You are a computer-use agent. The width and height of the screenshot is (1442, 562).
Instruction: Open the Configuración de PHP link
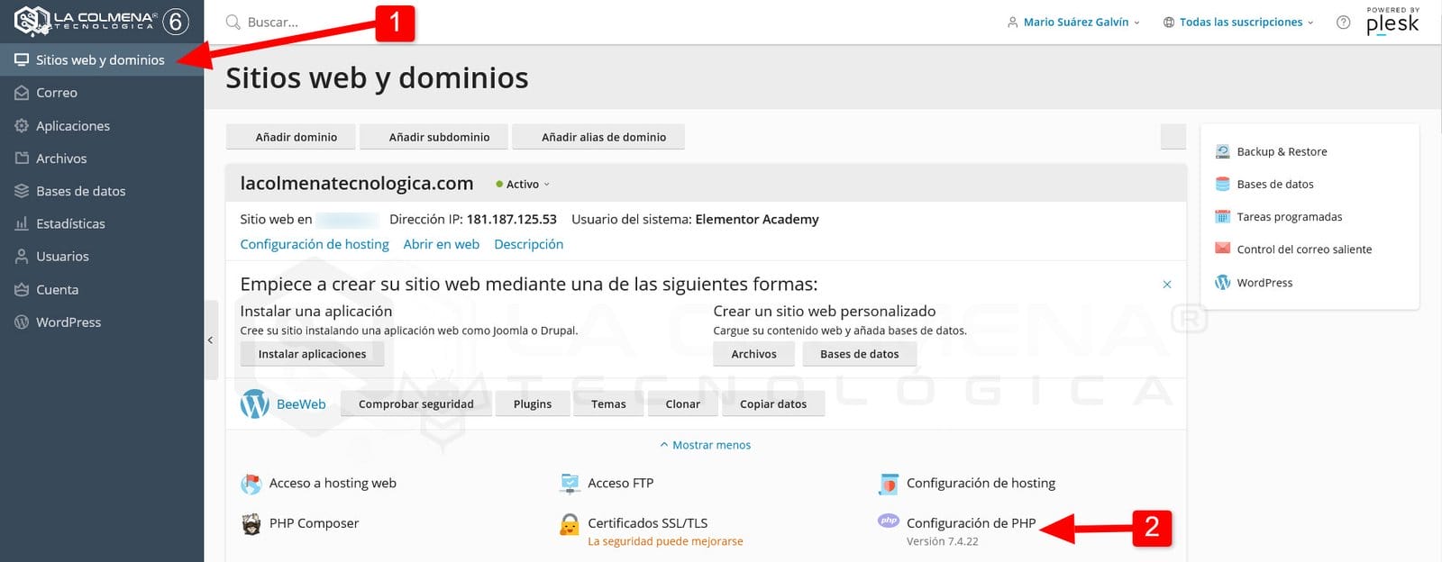click(x=971, y=523)
